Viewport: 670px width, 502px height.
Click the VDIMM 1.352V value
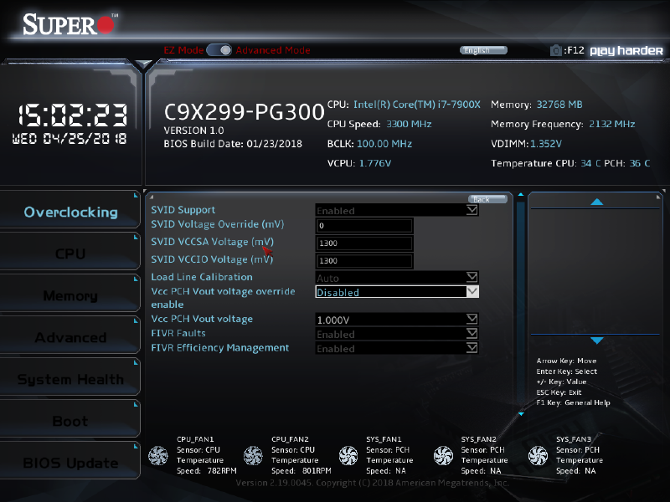[546, 144]
